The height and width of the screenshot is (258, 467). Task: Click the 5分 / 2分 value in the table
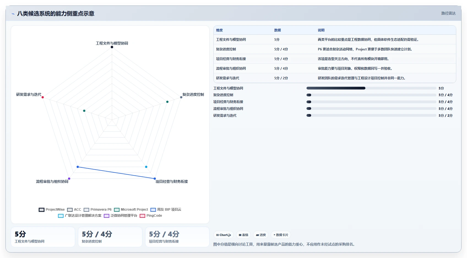tap(281, 78)
